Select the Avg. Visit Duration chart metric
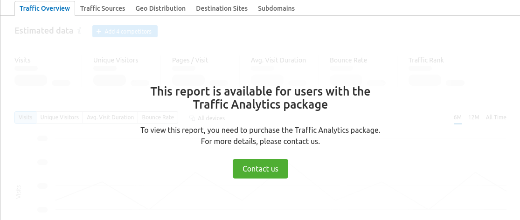This screenshot has height=220, width=520. click(x=111, y=117)
